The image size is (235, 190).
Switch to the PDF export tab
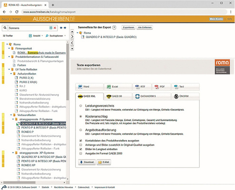pyautogui.click(x=161, y=87)
